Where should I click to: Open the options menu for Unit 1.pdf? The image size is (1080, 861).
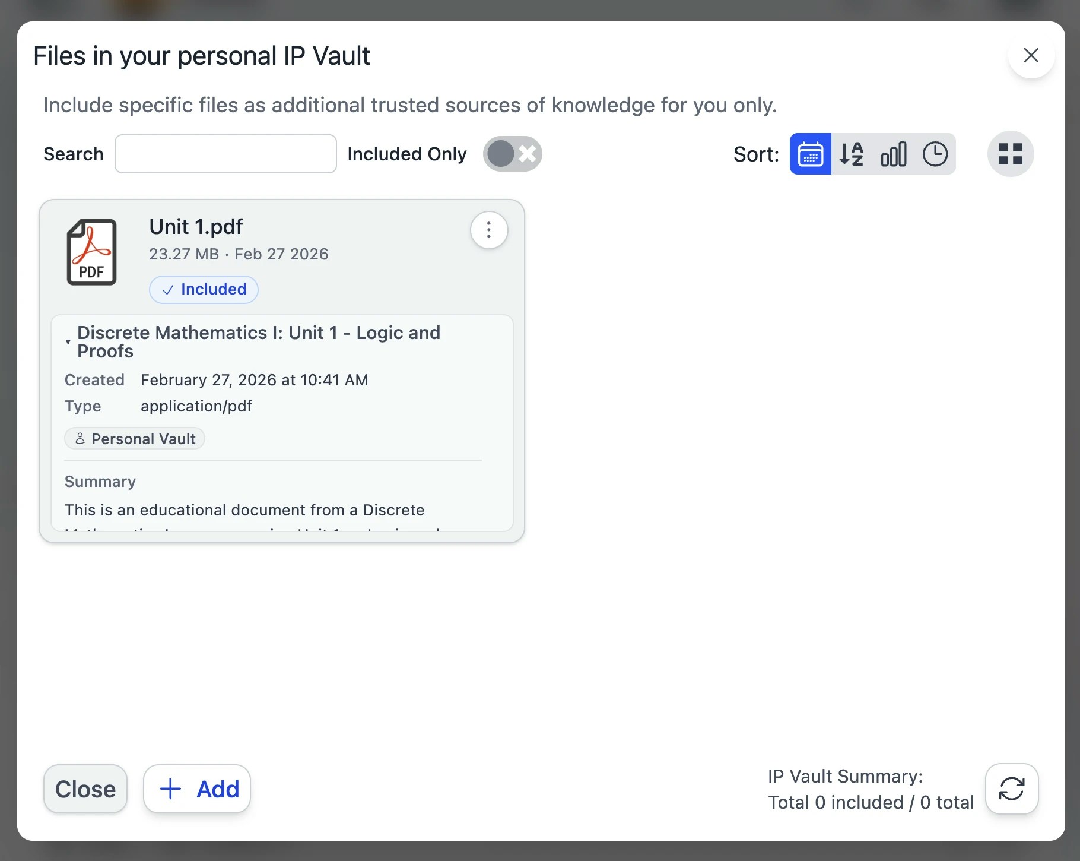pyautogui.click(x=488, y=230)
